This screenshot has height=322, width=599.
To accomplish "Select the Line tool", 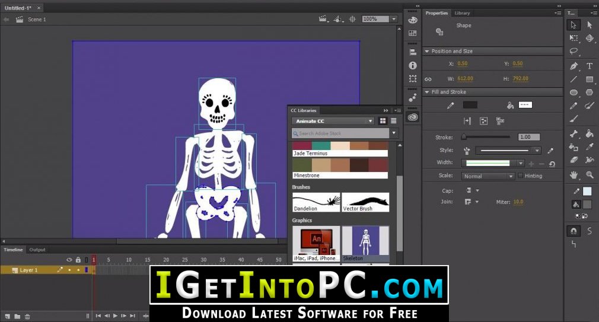I will click(573, 79).
